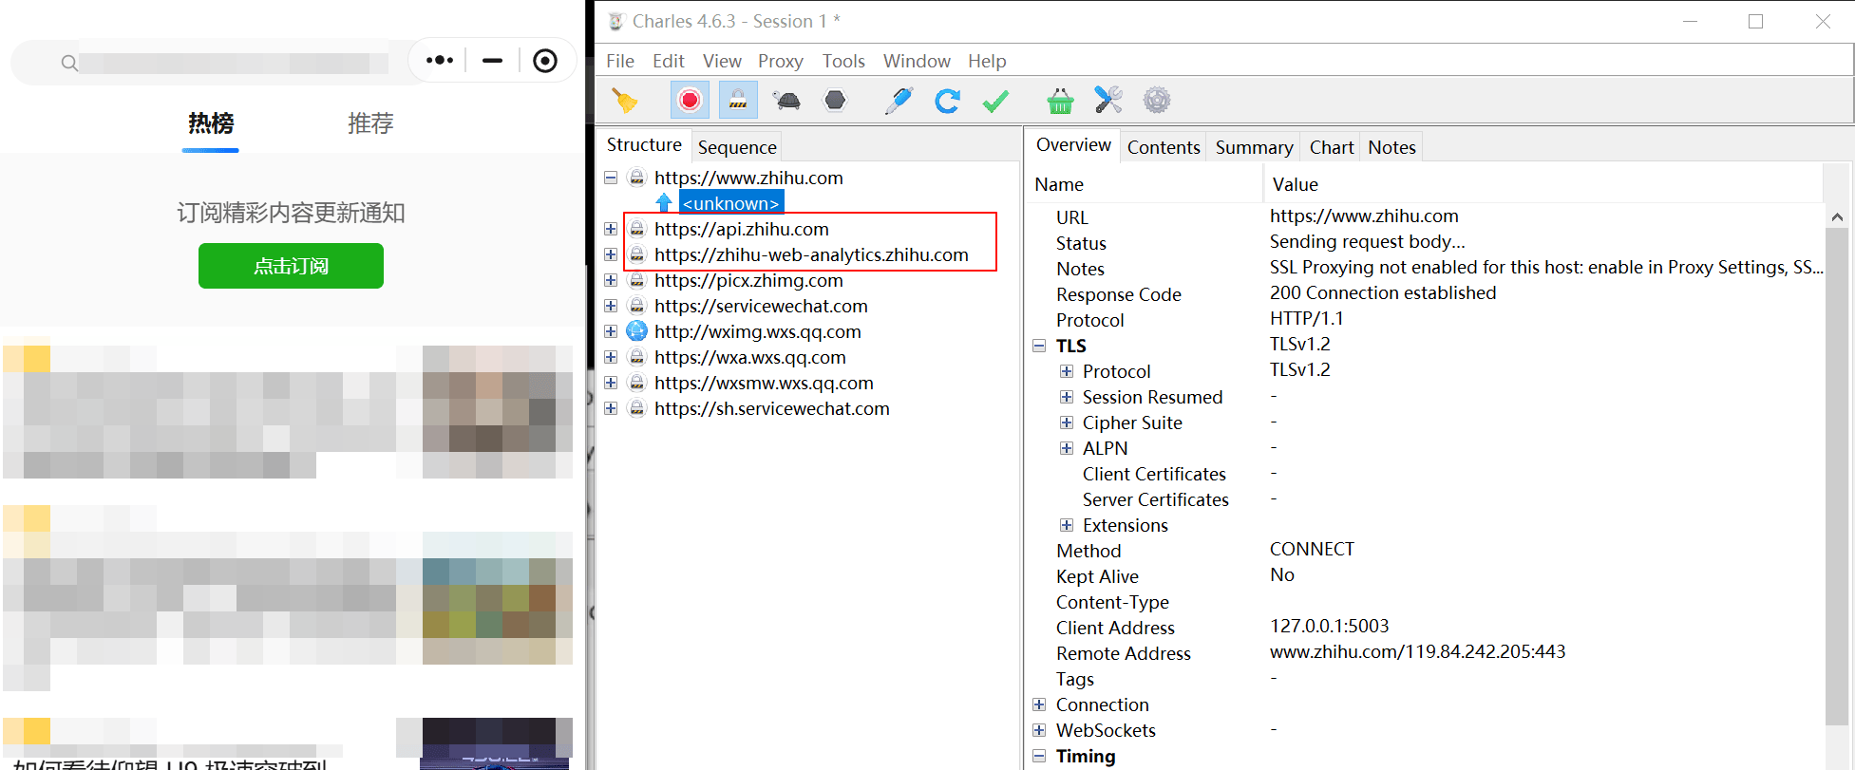Click the green 点击订阅 subscribe button
Screen dimensions: 1855x770
coord(291,266)
